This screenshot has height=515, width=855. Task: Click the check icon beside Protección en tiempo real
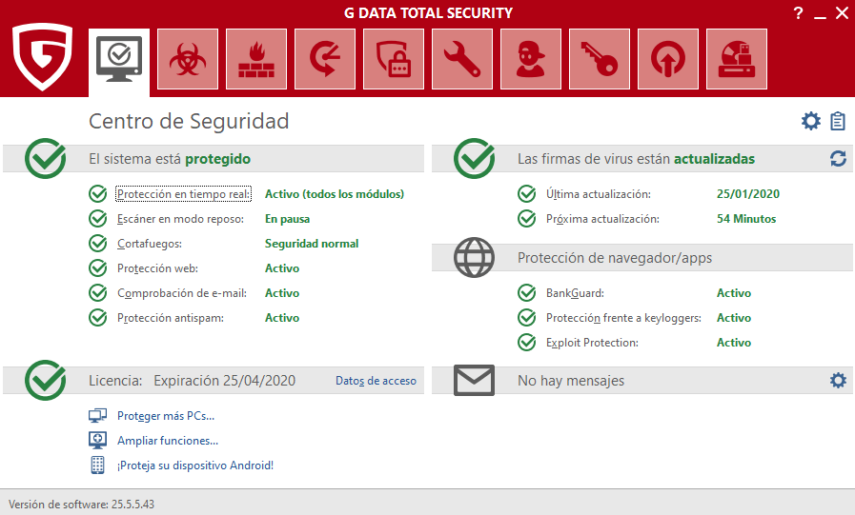tap(97, 194)
